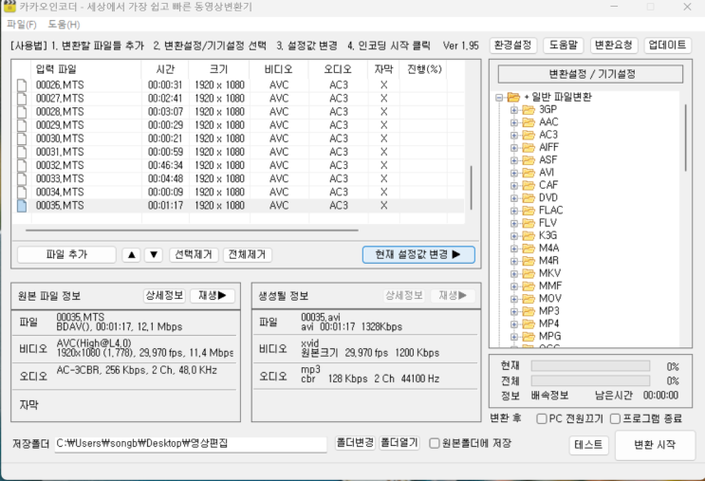Click 폴더변경 to change save folder

pos(355,443)
